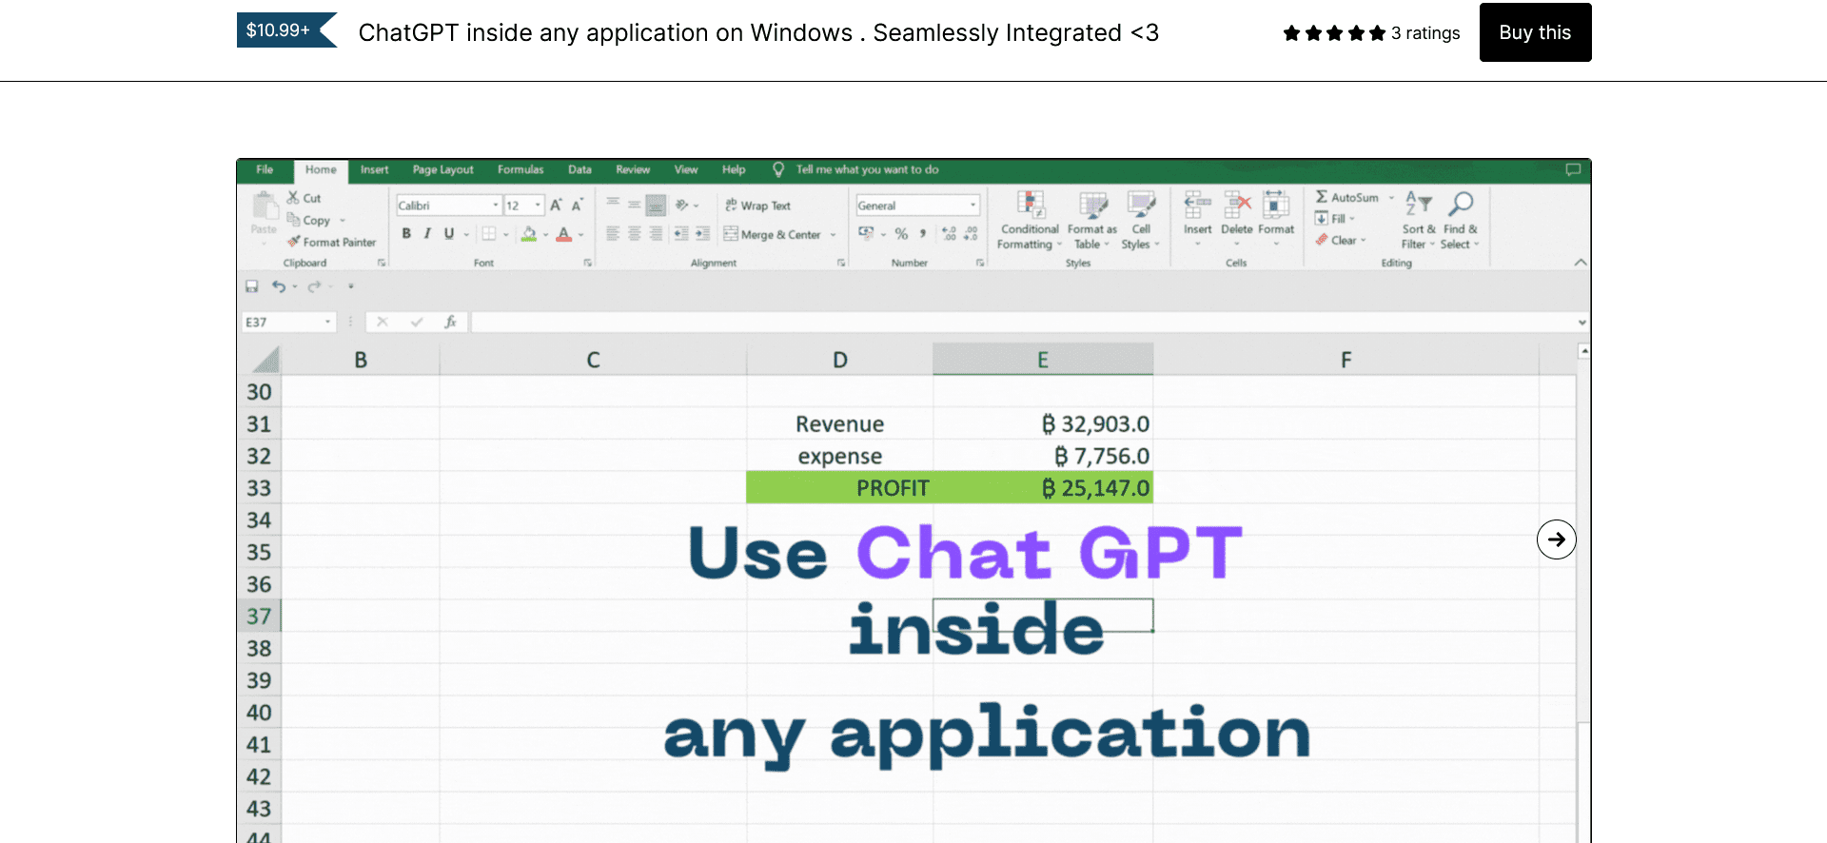Select column E header
Image resolution: width=1827 pixels, height=843 pixels.
[x=1043, y=360]
